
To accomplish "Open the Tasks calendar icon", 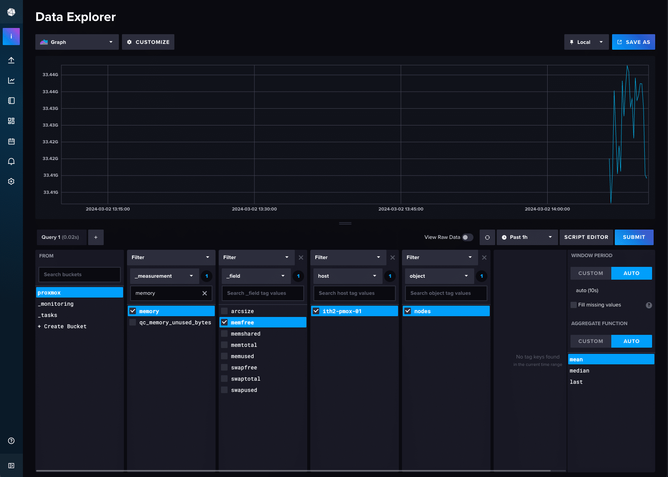I will (x=11, y=141).
